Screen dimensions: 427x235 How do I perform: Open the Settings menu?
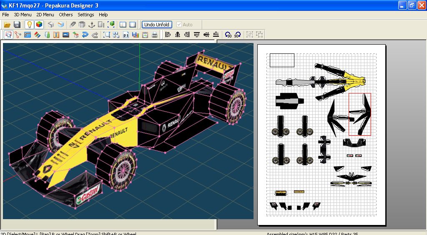point(85,15)
